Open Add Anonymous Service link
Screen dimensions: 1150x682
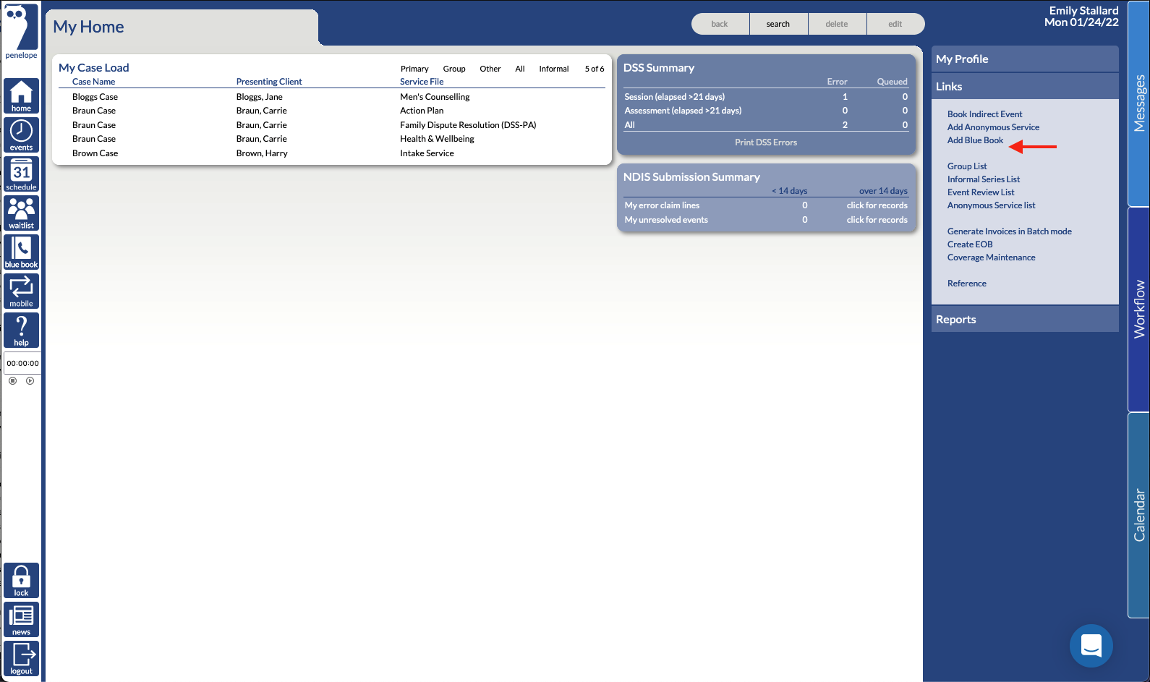[x=993, y=127]
